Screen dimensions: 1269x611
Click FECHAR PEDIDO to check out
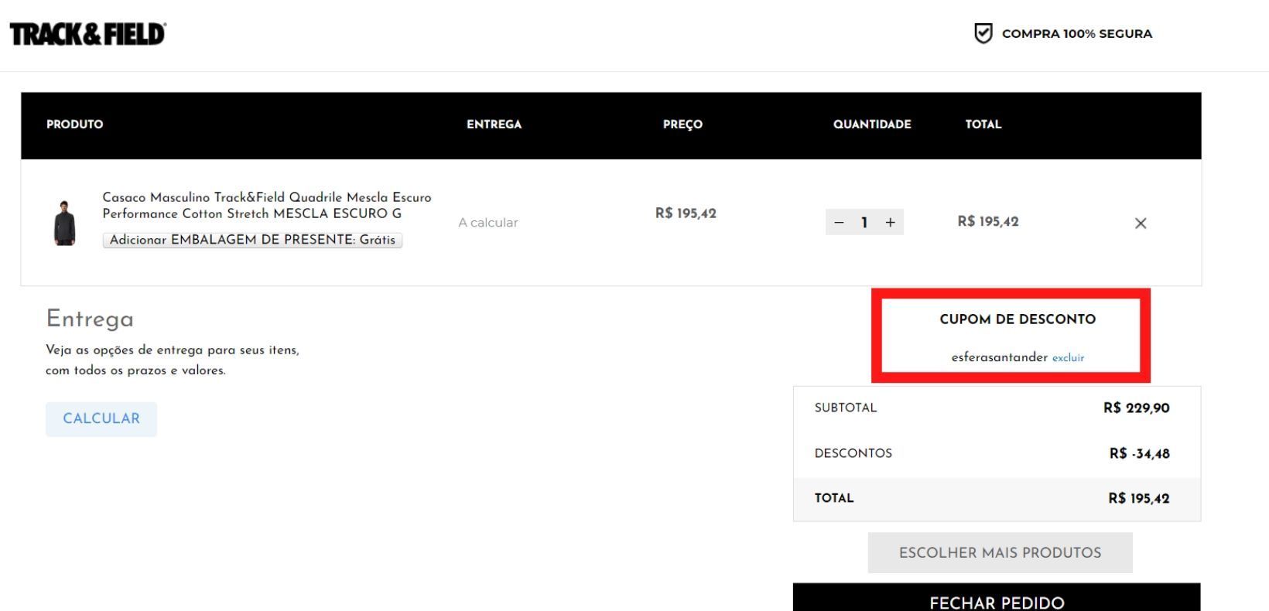click(997, 598)
